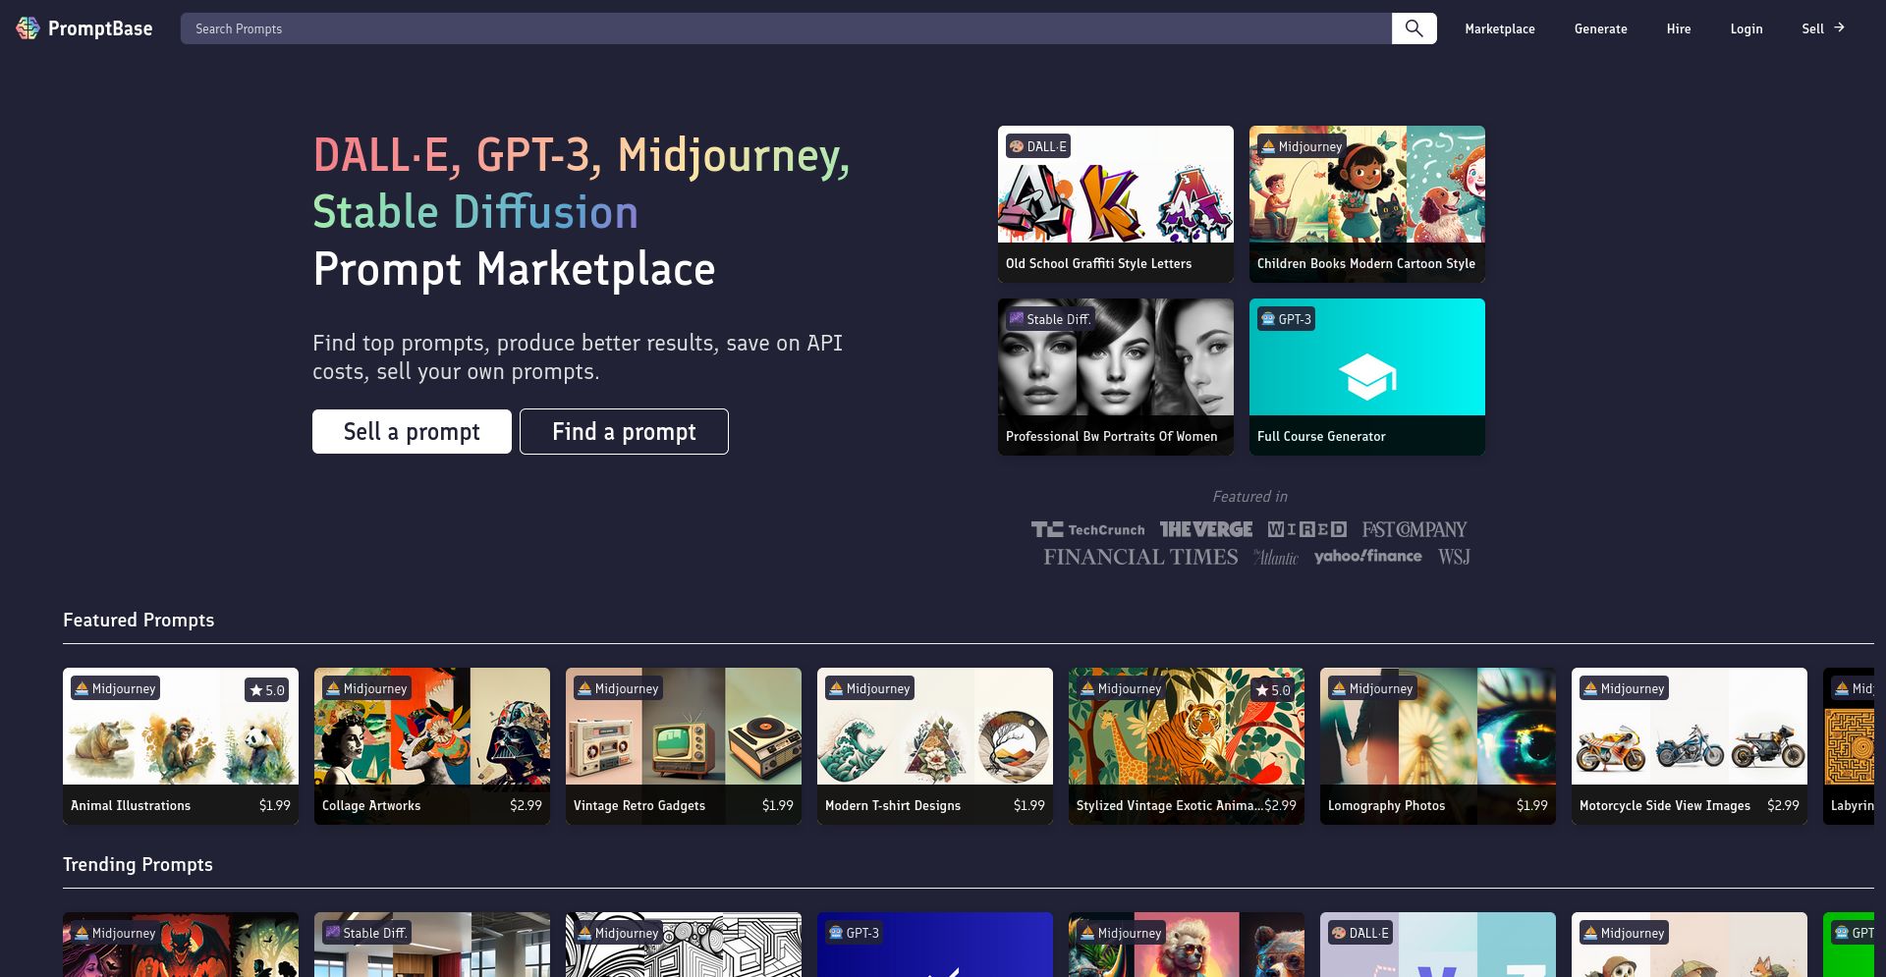Open the Hire menu item

click(x=1678, y=28)
